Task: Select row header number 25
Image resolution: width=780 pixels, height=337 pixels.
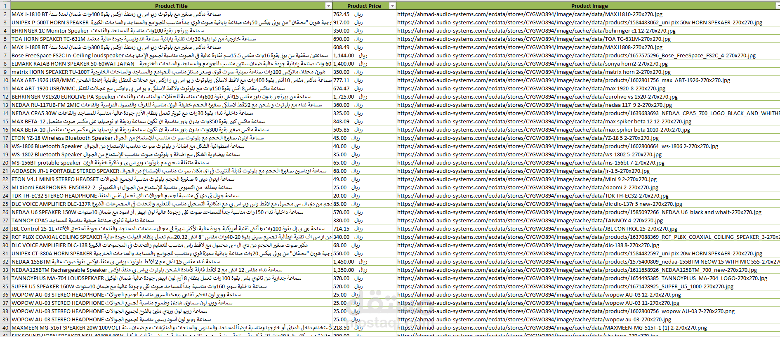Action: coord(5,204)
